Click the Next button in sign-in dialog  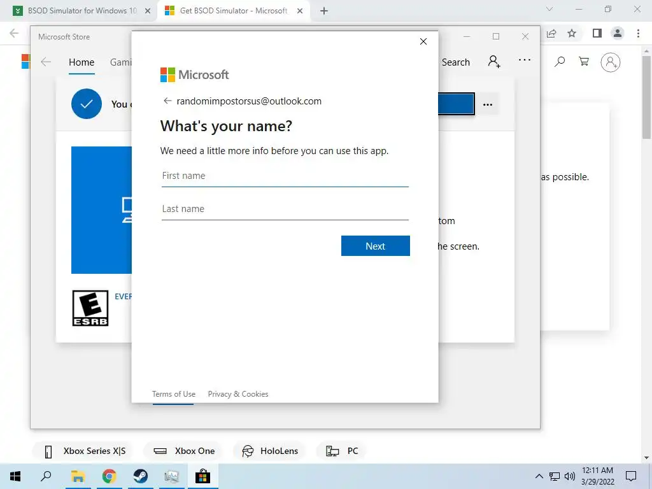click(375, 246)
